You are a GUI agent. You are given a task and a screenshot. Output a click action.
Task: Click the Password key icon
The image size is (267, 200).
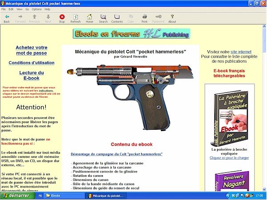tap(158, 17)
